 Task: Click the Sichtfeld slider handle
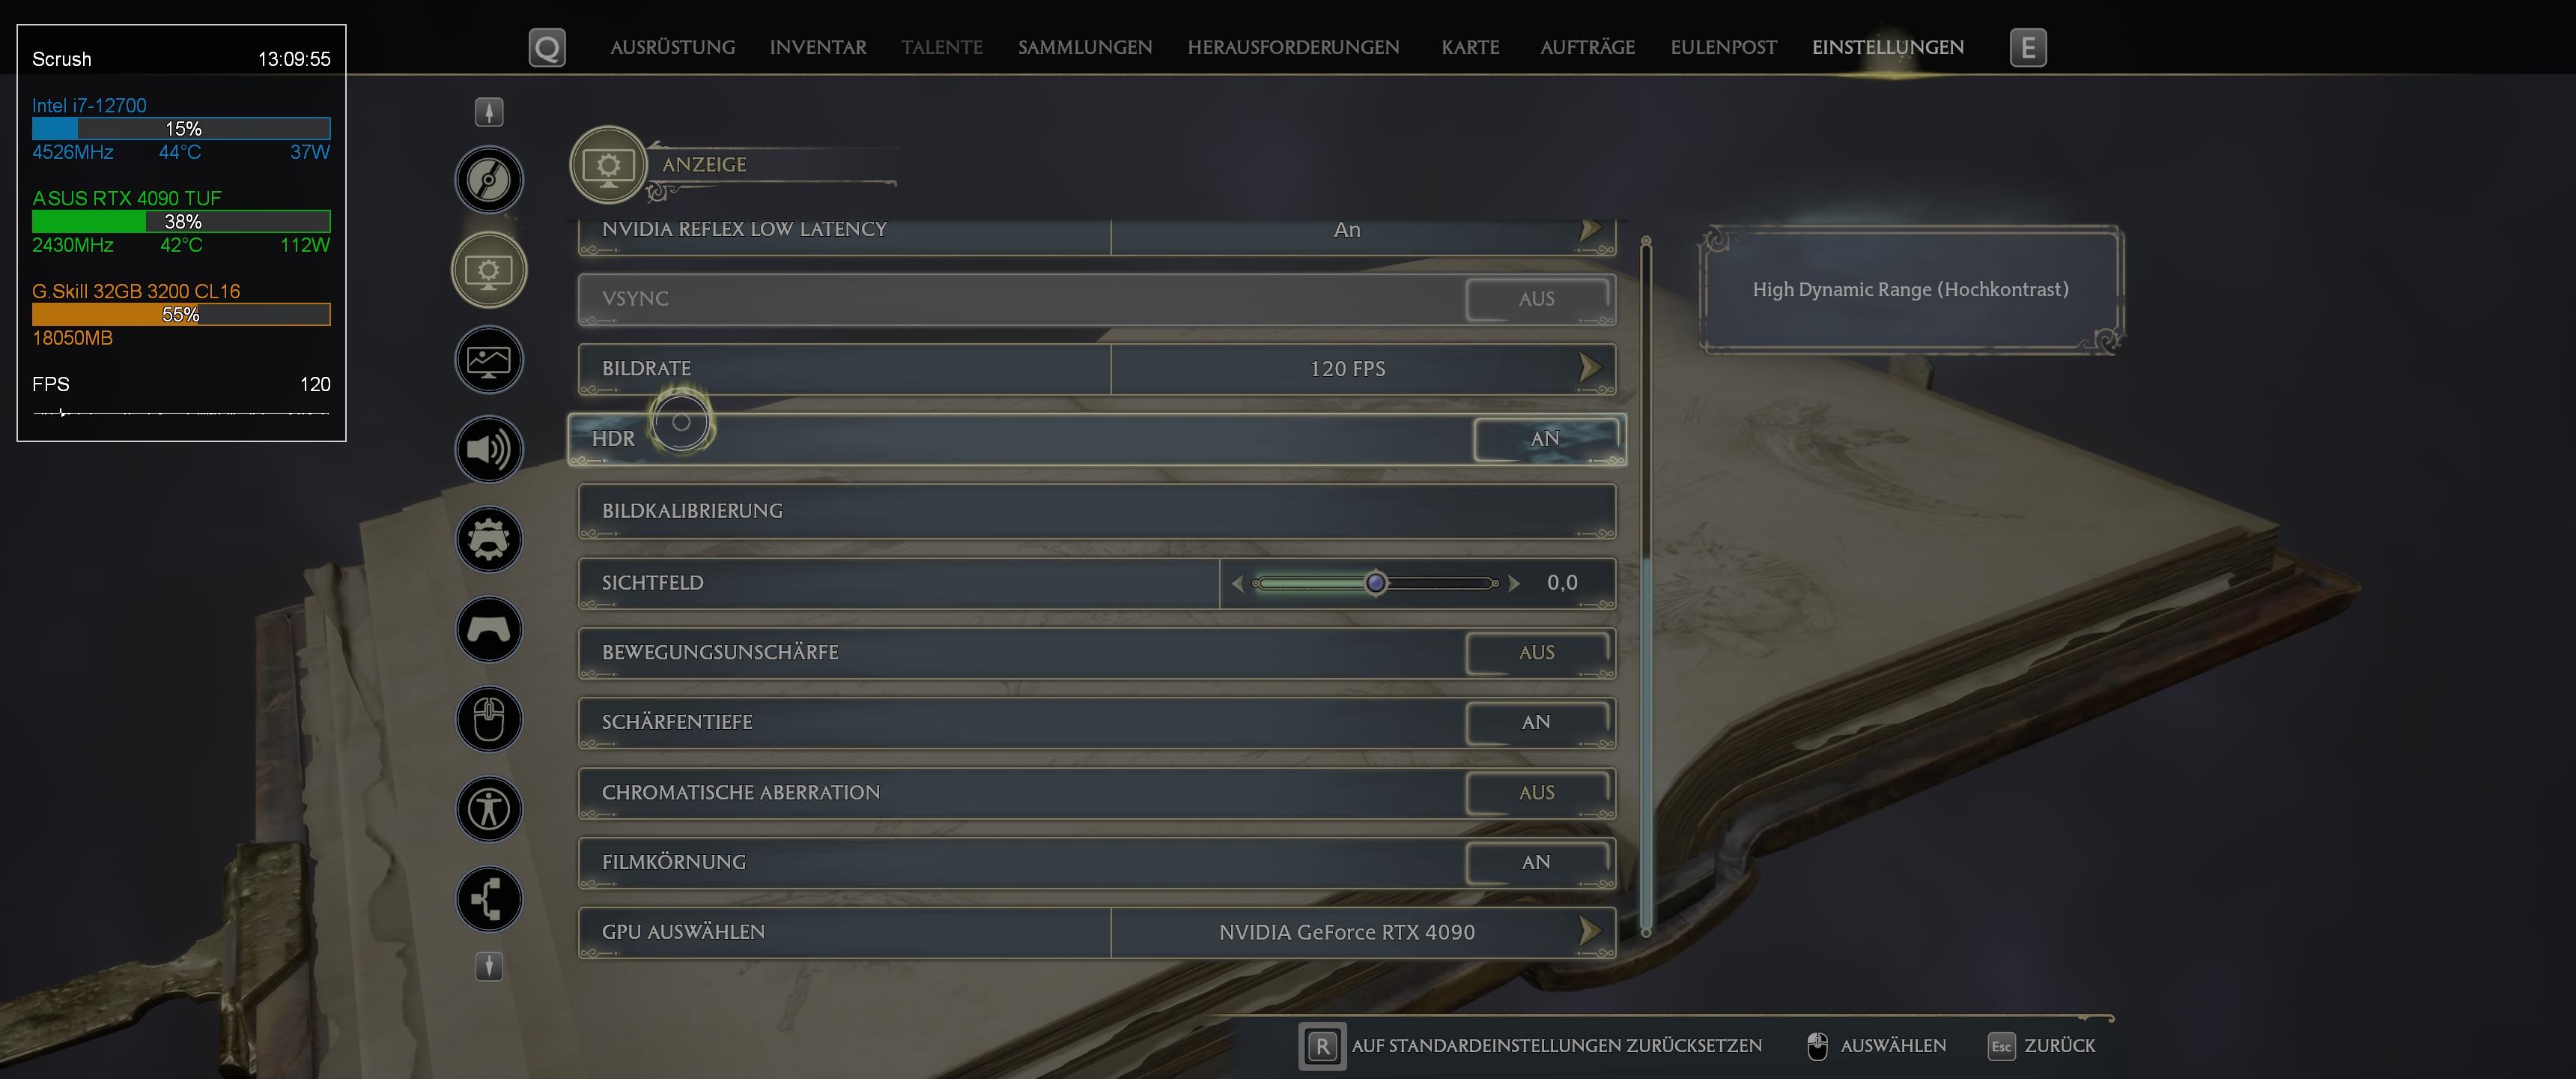tap(1376, 582)
